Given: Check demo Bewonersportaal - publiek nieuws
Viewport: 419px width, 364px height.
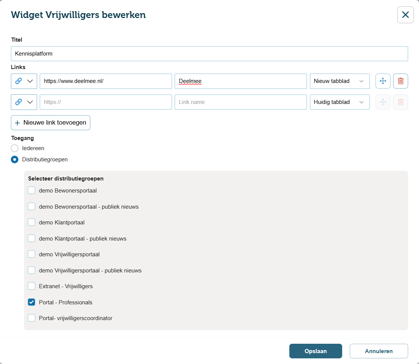Looking at the screenshot, I should tap(31, 206).
